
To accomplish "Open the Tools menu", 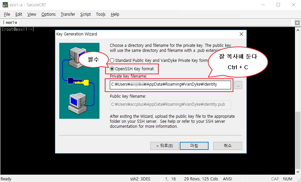I will [100, 14].
